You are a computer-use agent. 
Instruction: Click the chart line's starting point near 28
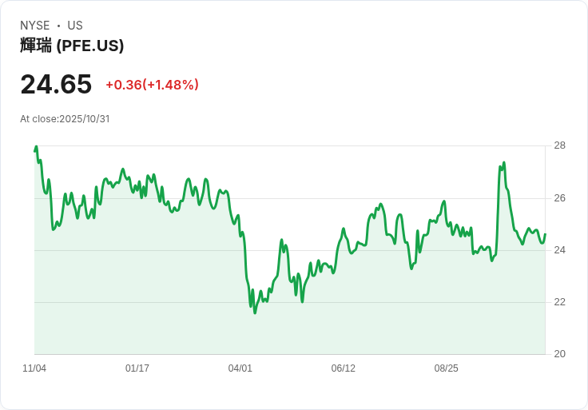(x=36, y=147)
